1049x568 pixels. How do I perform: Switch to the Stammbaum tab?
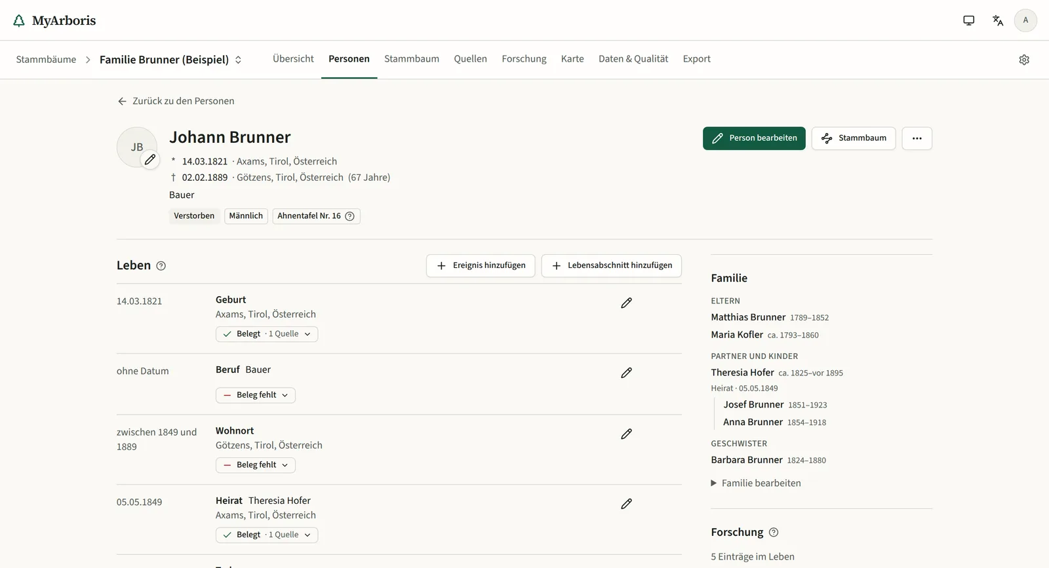[x=412, y=59]
